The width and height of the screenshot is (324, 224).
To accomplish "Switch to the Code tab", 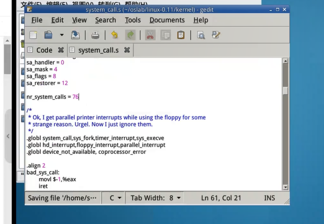I will 44,50.
